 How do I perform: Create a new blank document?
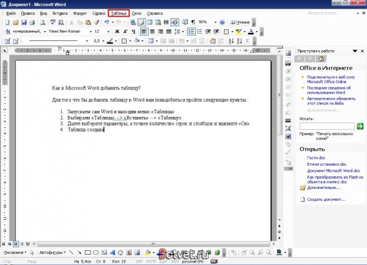(7, 22)
